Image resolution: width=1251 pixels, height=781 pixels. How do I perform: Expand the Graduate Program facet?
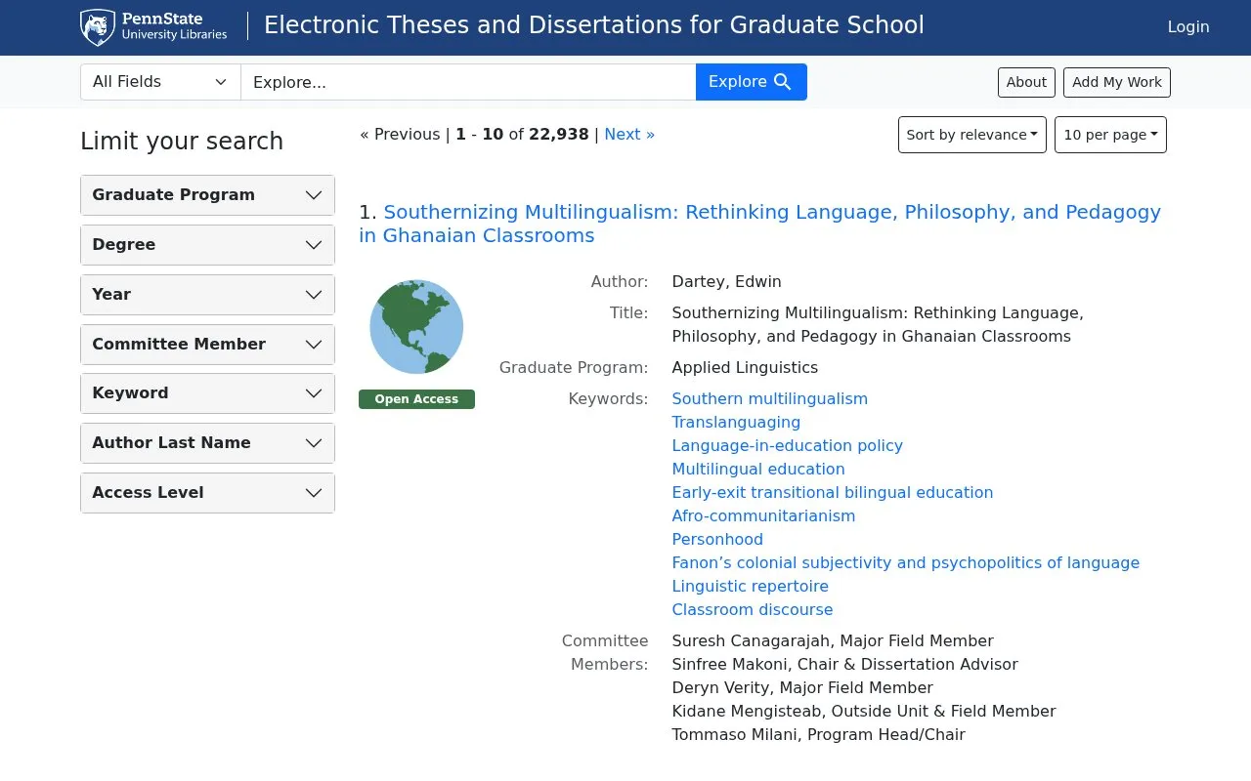pyautogui.click(x=207, y=195)
